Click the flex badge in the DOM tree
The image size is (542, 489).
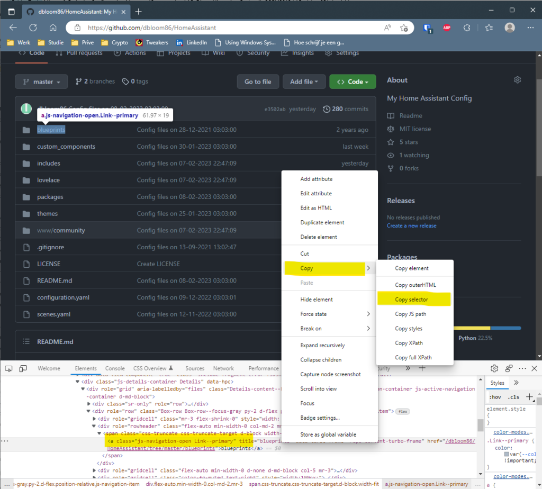pos(403,411)
